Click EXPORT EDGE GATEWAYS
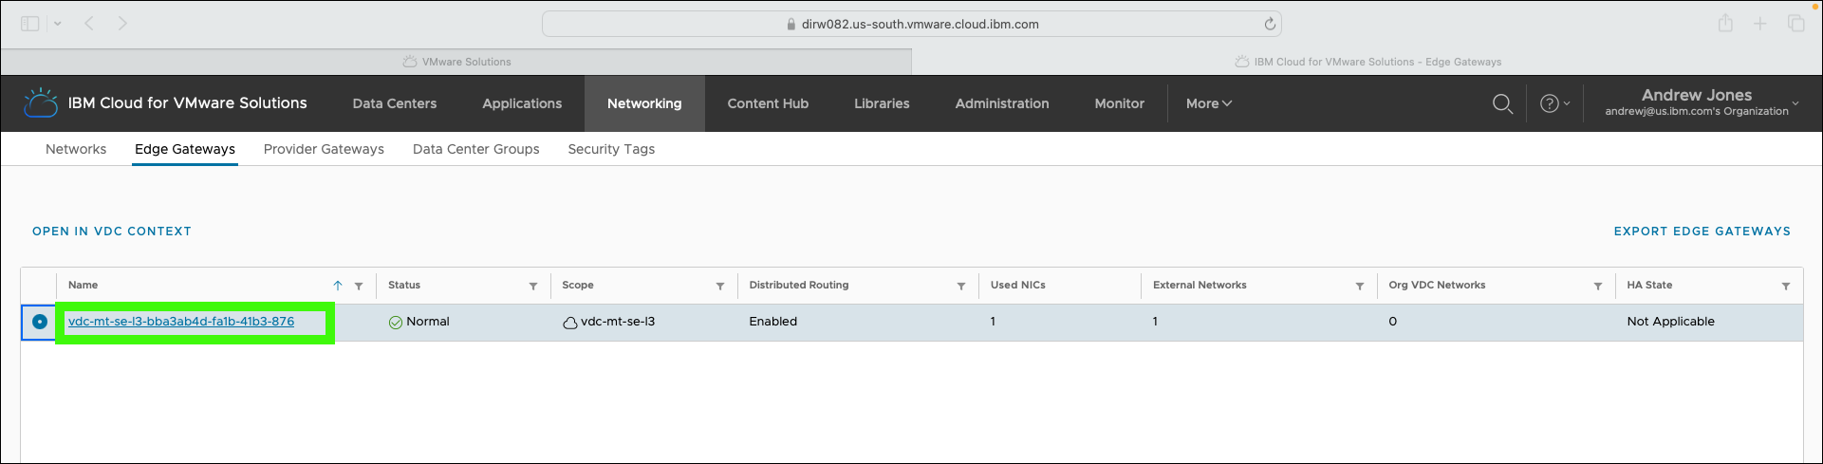This screenshot has width=1823, height=464. 1702,231
